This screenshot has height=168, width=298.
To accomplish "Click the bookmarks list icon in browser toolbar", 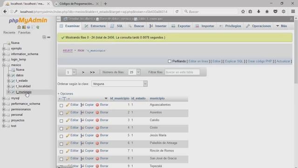I will point(251,12).
